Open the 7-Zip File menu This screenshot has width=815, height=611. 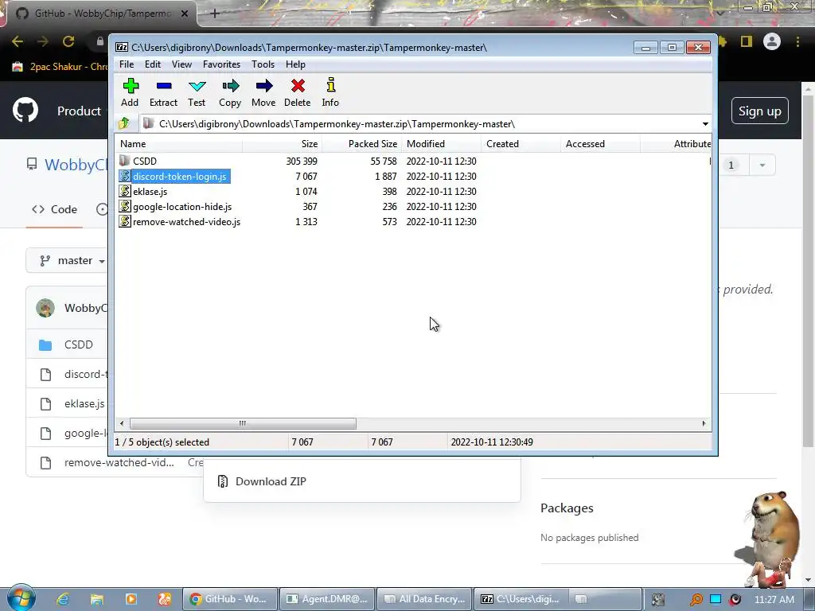coord(127,64)
